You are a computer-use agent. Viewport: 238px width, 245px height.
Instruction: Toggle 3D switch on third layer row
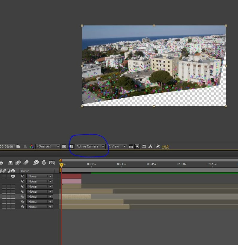13,186
